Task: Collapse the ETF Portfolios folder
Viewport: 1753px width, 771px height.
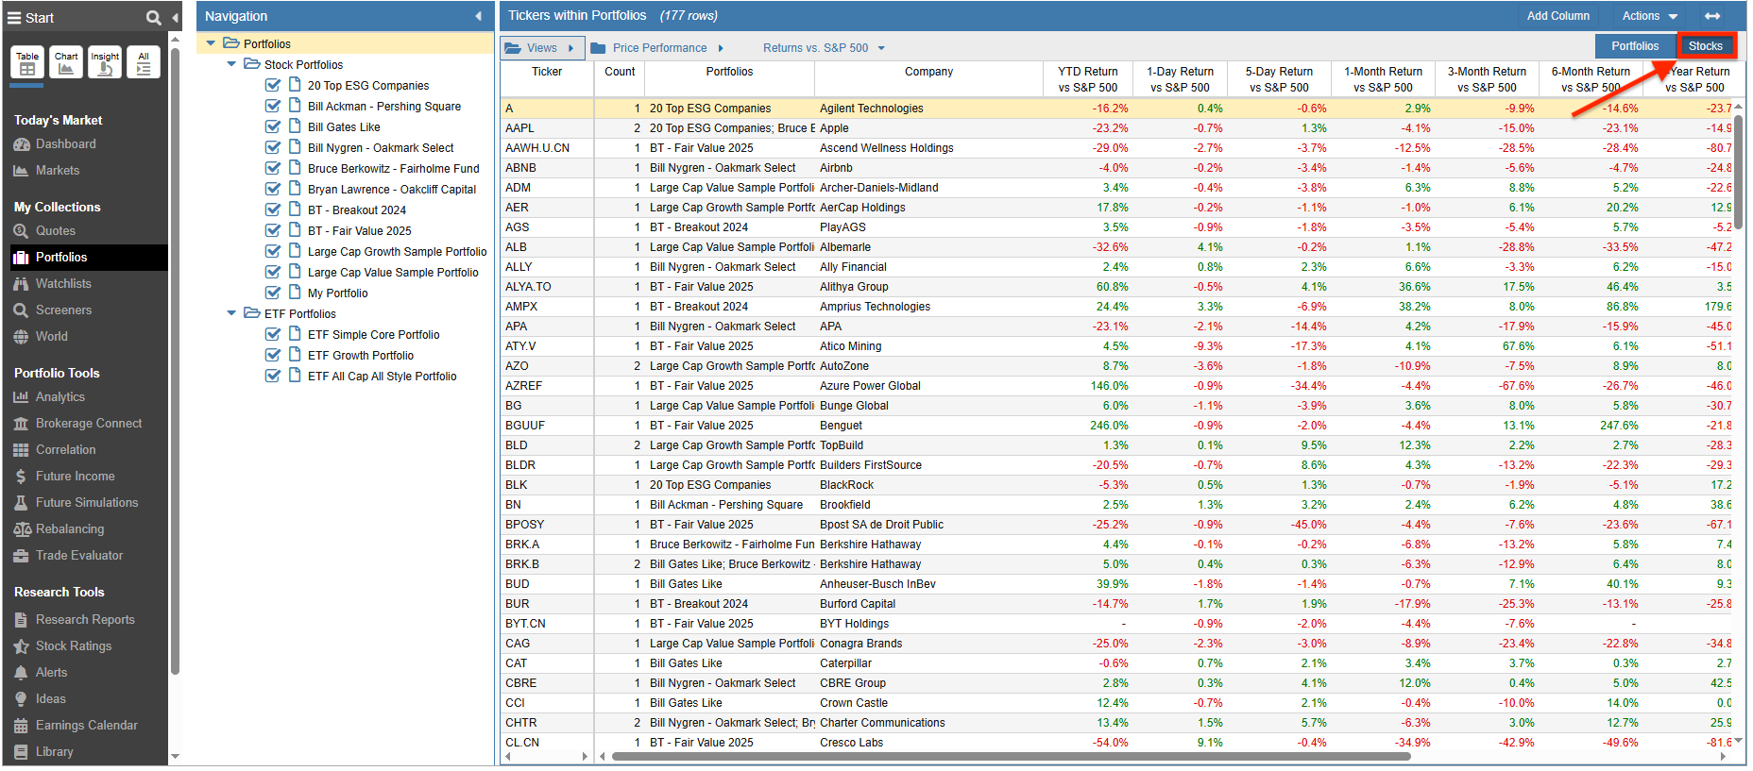Action: click(x=231, y=313)
